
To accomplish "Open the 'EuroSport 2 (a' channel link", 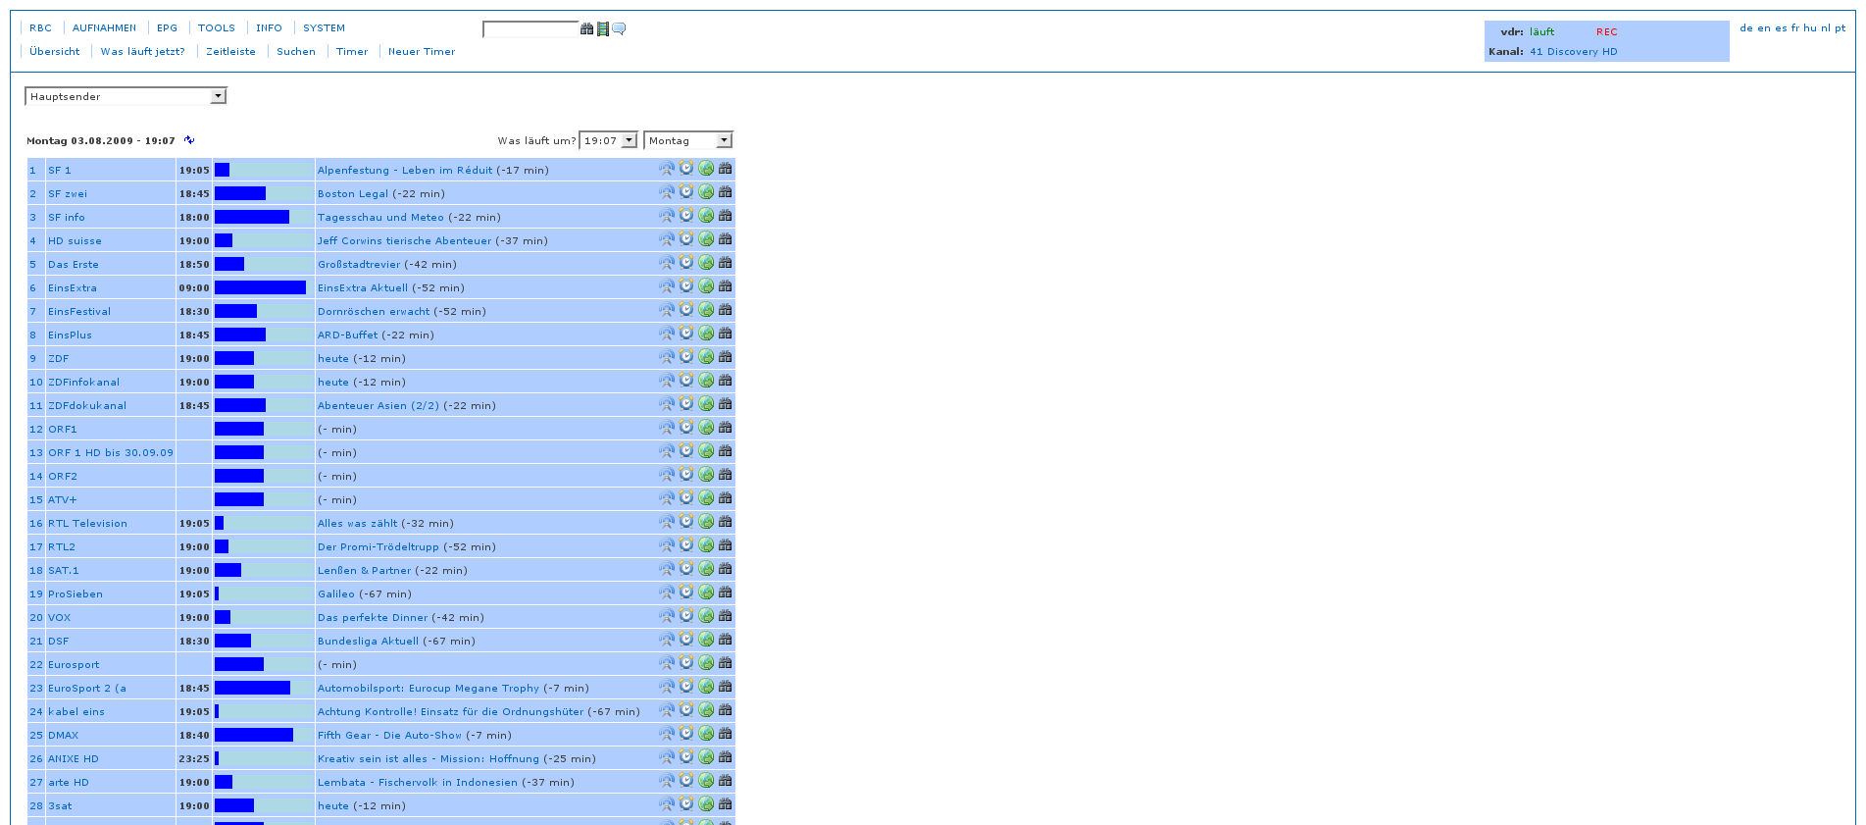I will click(87, 689).
